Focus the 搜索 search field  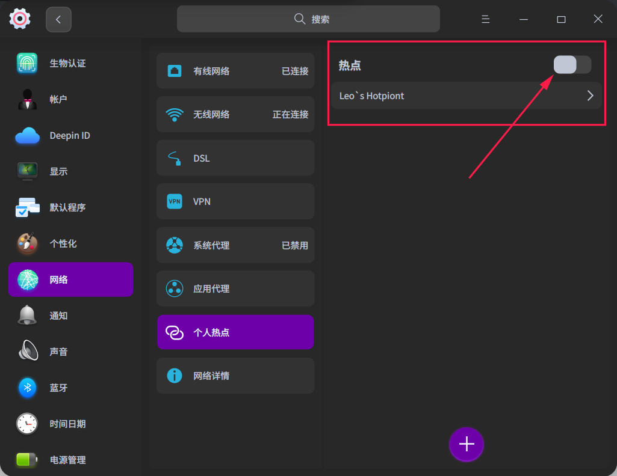pos(308,19)
